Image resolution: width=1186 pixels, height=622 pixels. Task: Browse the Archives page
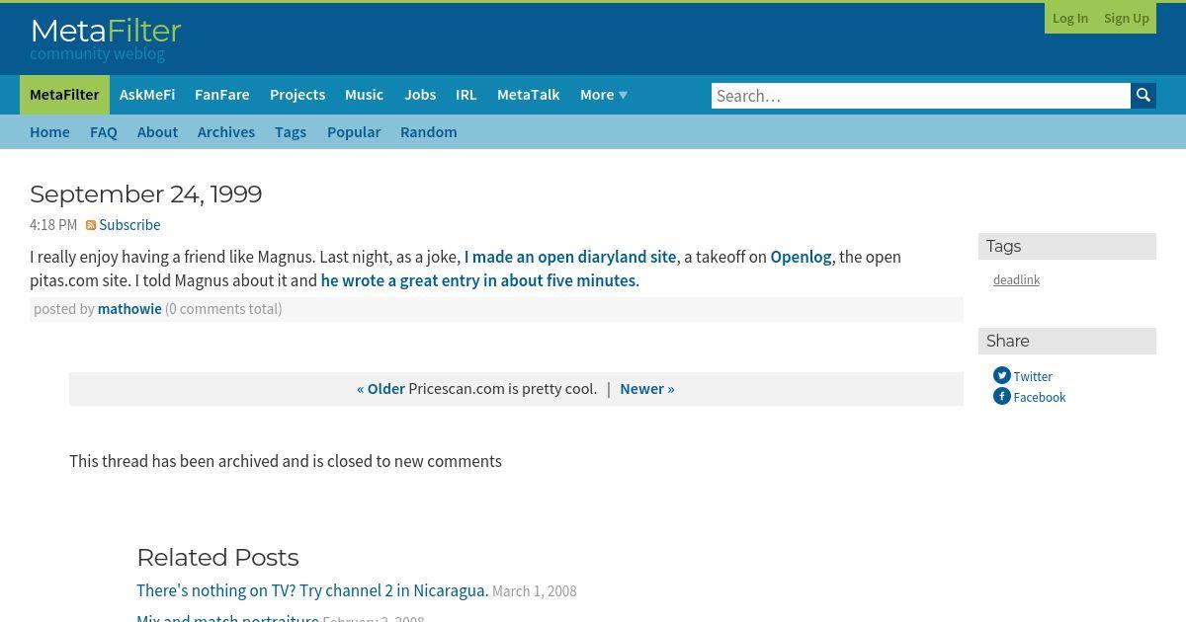226,132
